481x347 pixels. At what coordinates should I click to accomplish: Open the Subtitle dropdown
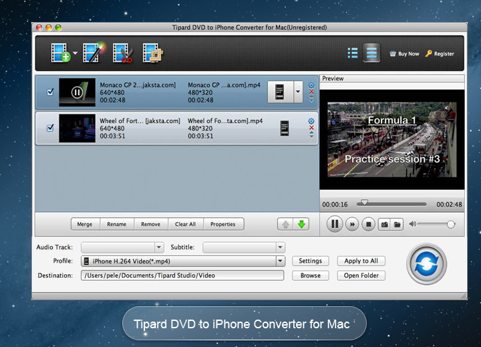(x=244, y=247)
